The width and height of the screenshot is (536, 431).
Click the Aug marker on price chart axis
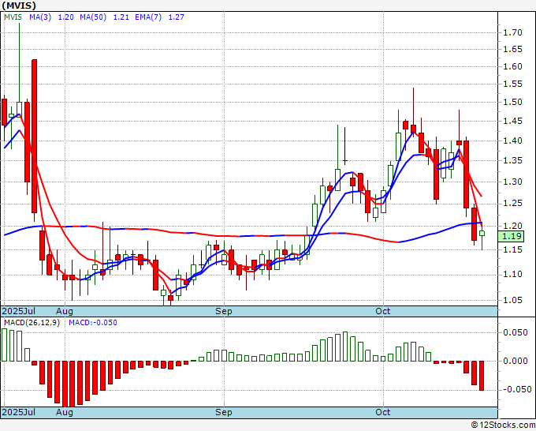click(65, 311)
